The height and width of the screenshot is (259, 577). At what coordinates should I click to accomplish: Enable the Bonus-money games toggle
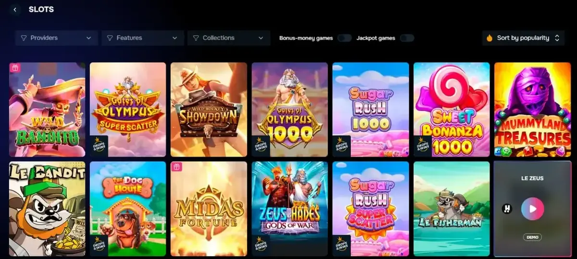344,38
